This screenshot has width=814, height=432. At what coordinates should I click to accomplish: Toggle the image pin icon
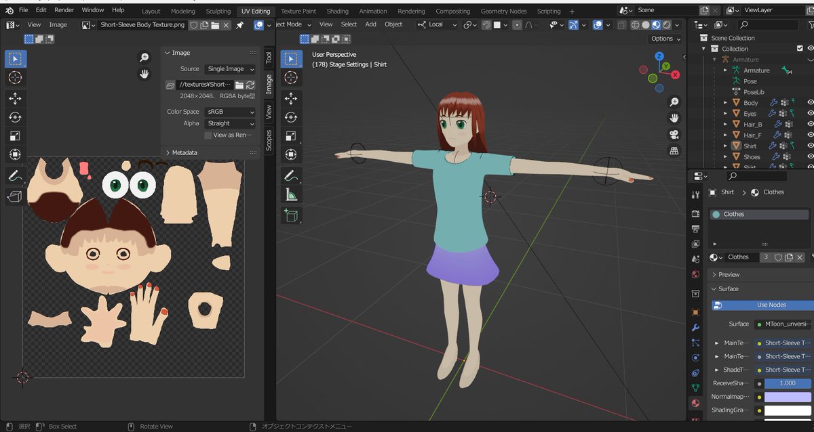click(x=239, y=25)
